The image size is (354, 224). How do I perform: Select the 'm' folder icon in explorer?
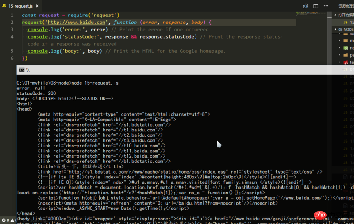tap(346, 41)
